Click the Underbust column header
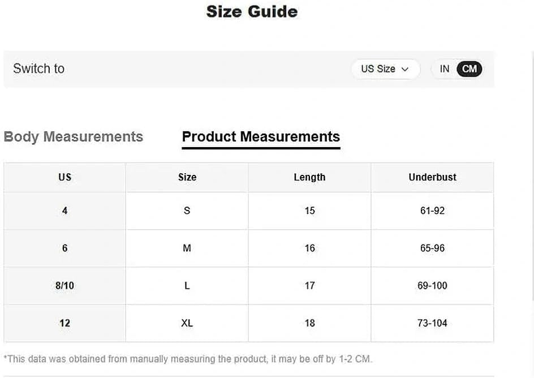The image size is (534, 378). point(432,178)
